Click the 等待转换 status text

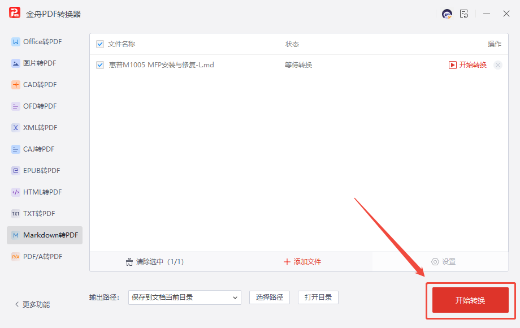[298, 65]
